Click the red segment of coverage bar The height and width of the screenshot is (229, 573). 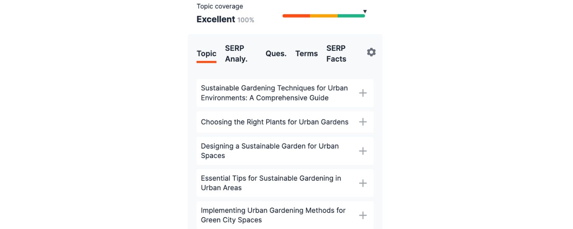click(x=296, y=16)
